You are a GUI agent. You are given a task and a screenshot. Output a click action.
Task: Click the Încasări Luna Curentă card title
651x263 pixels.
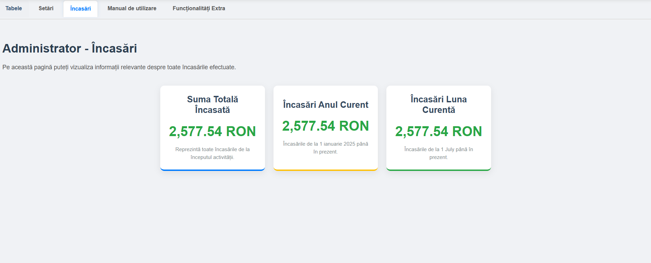[x=439, y=105]
